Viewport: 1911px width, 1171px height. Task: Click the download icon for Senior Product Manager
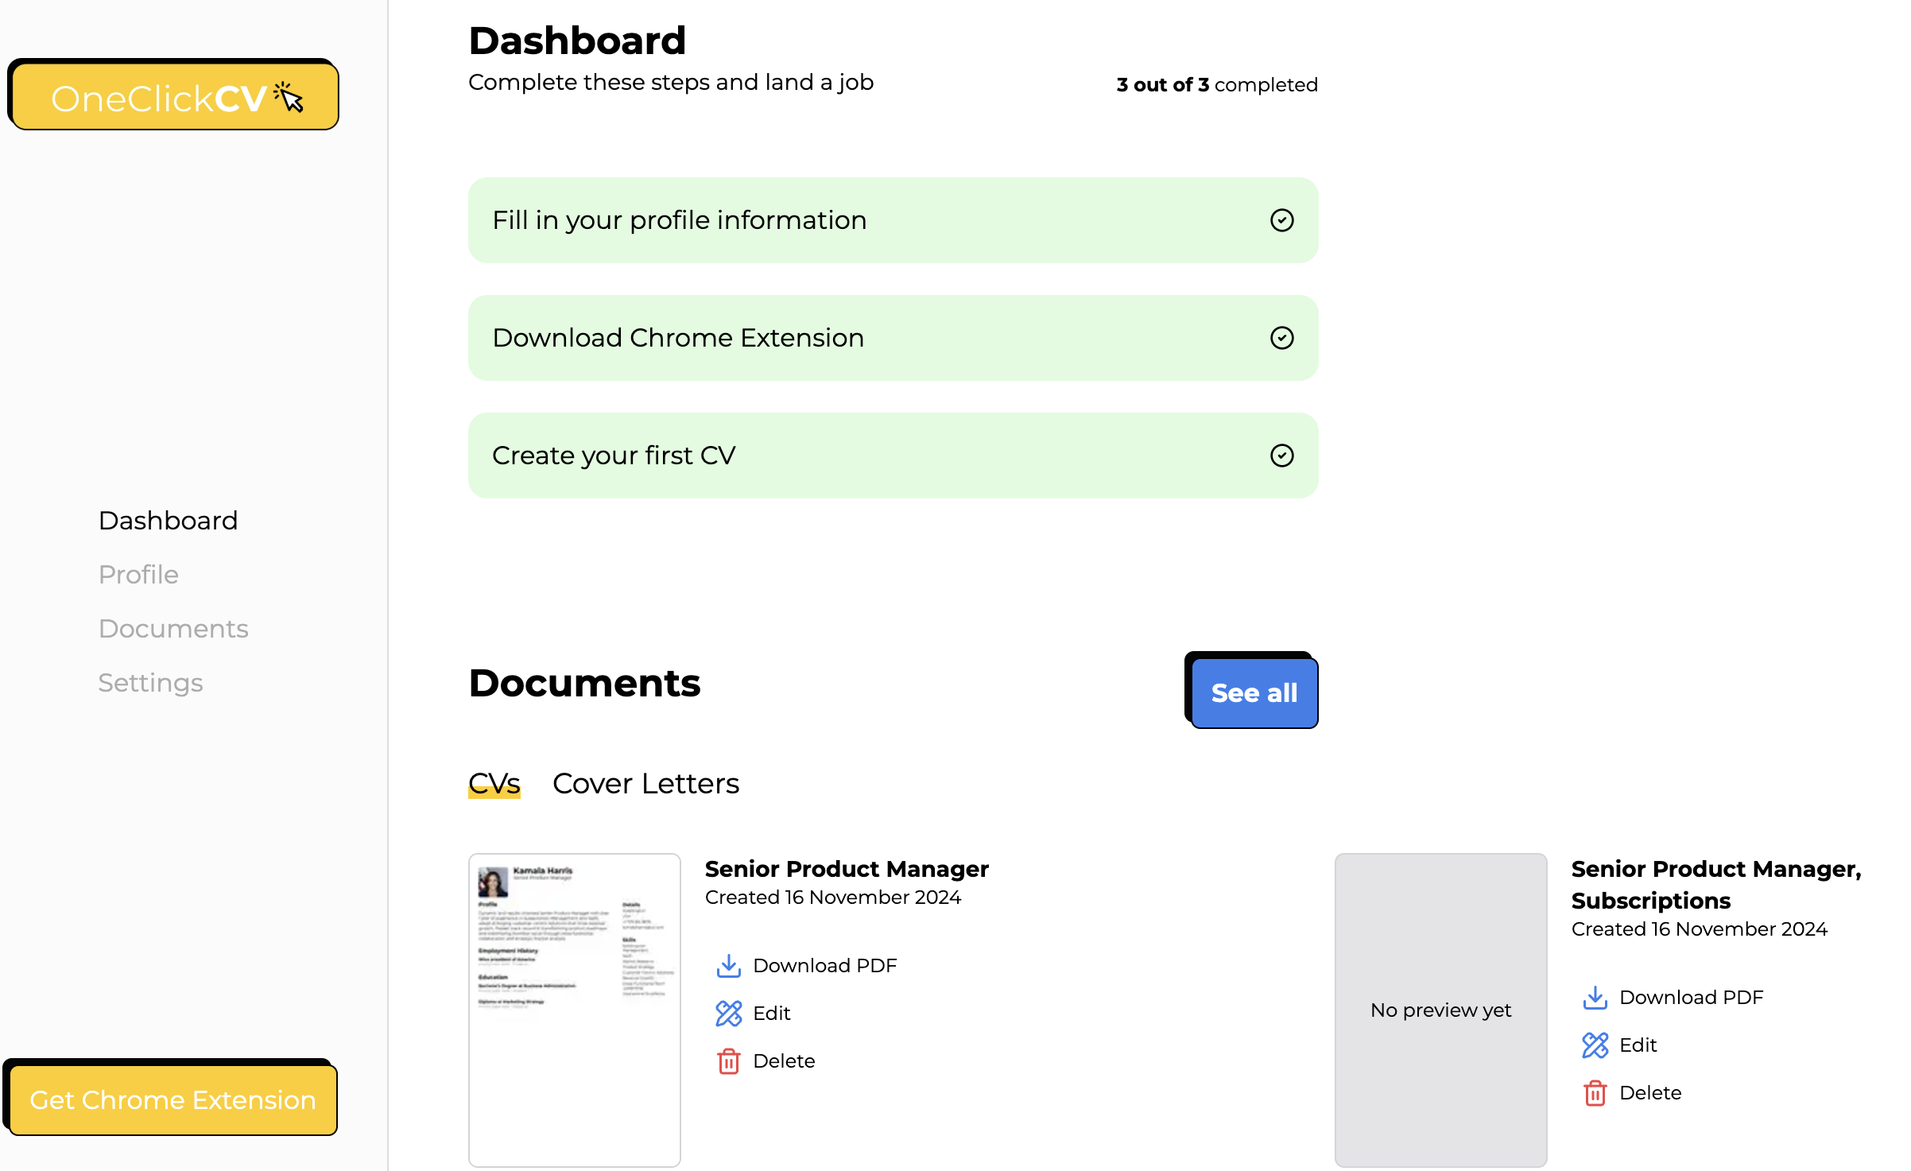[728, 966]
